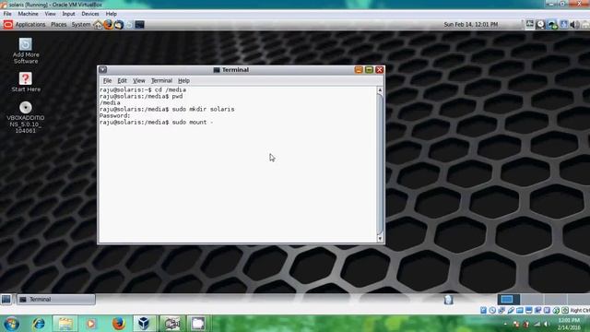
Task: Click terminal scrollbar up arrow
Action: point(380,90)
